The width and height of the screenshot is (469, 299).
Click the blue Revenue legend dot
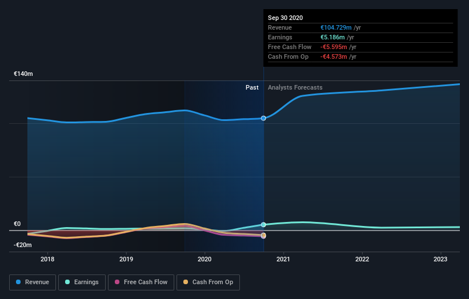pyautogui.click(x=18, y=282)
